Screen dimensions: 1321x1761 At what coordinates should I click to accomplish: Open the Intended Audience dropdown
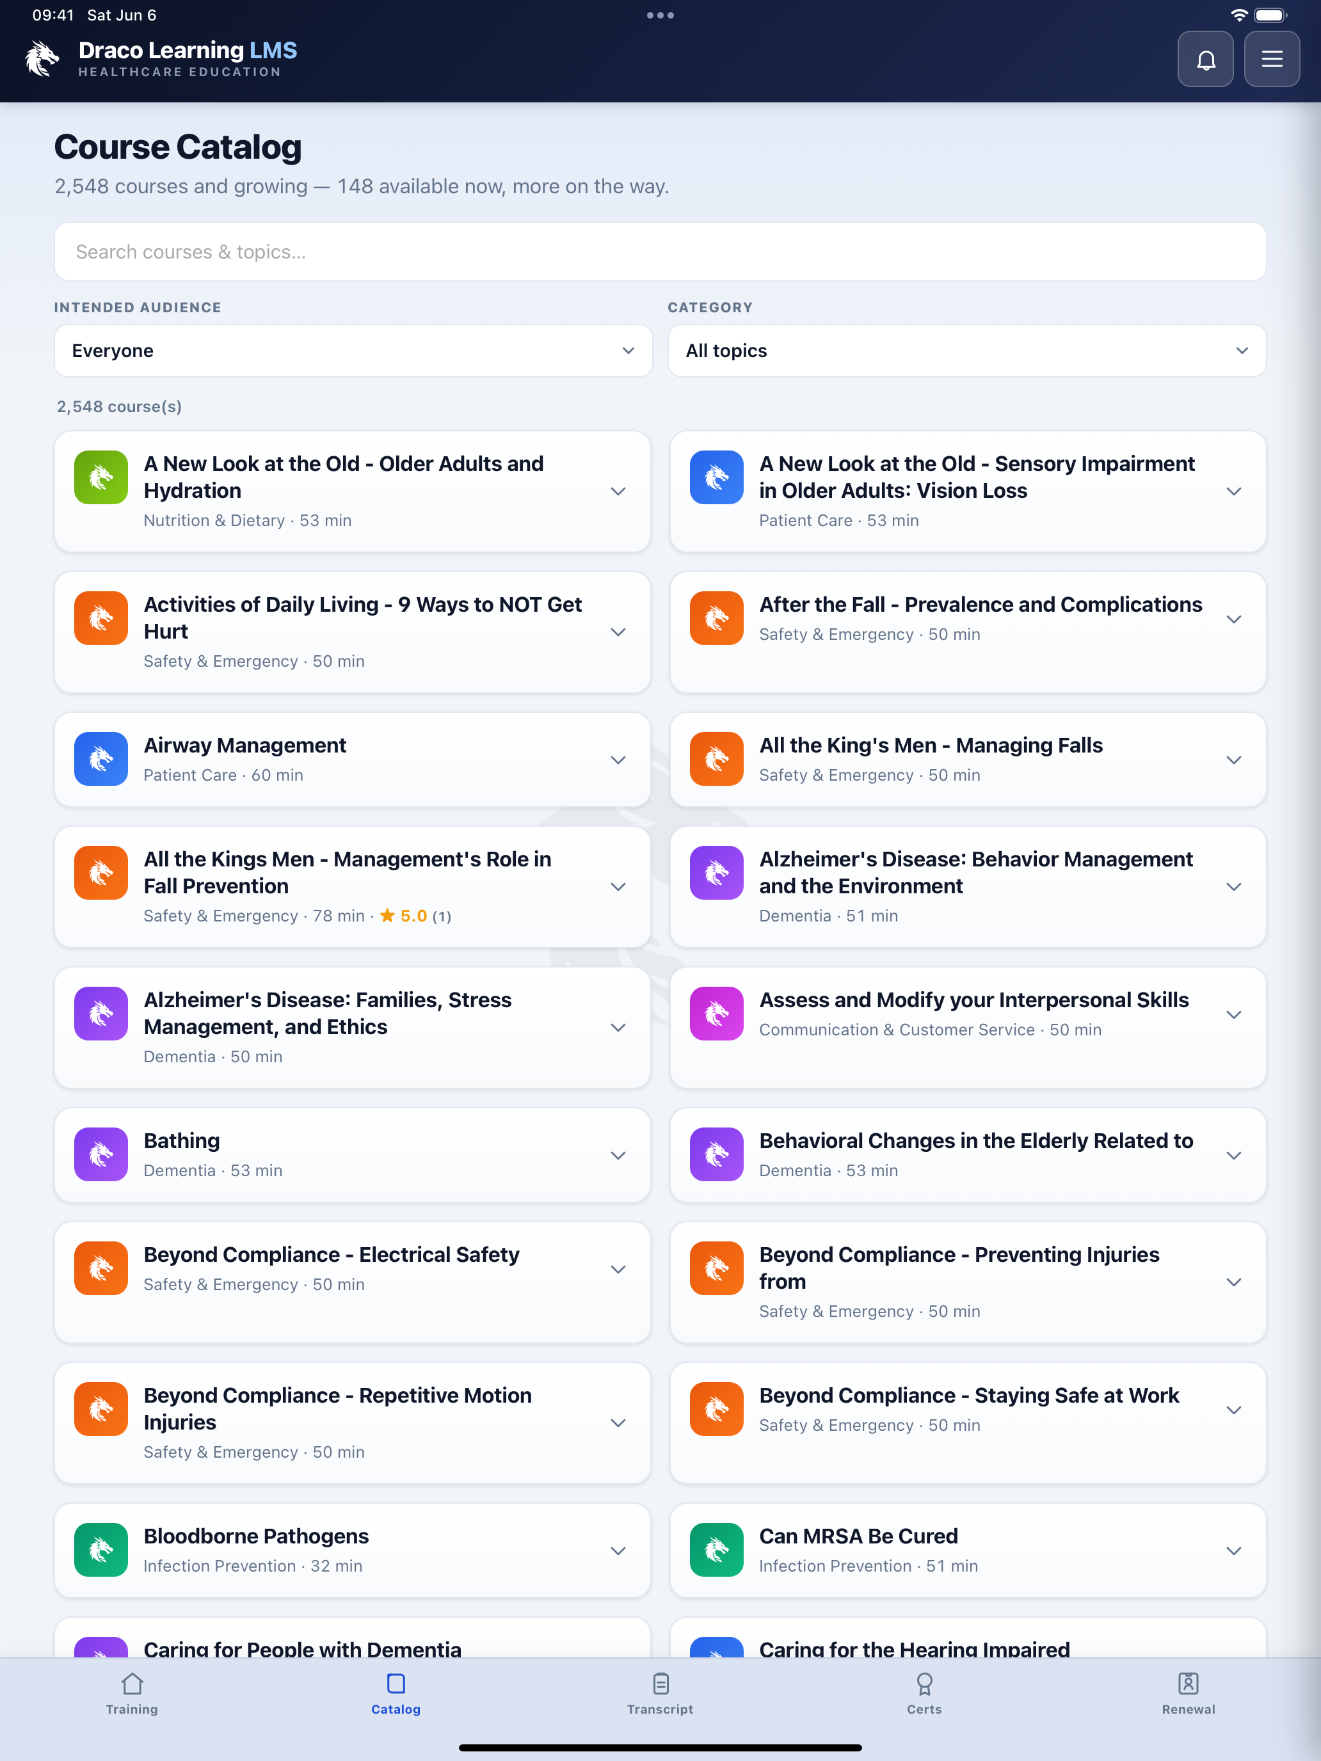coord(353,351)
